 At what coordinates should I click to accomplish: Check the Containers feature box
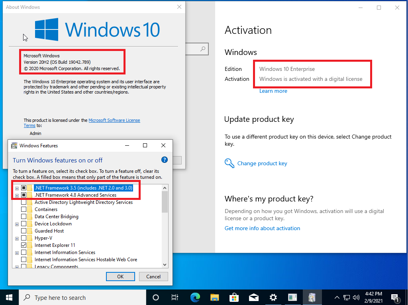24,209
